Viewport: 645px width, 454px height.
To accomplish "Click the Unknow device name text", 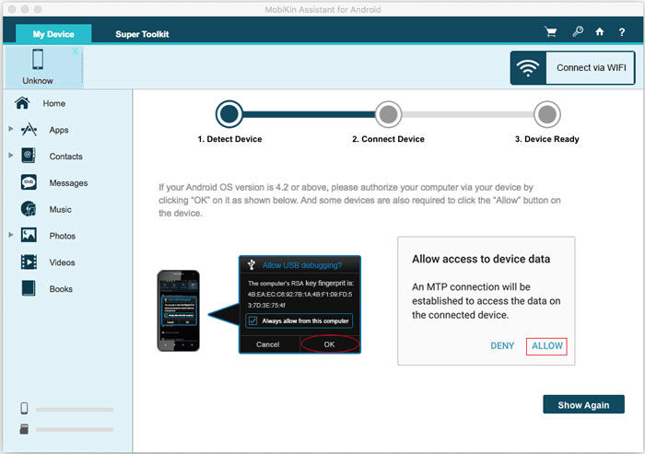I will pyautogui.click(x=38, y=81).
